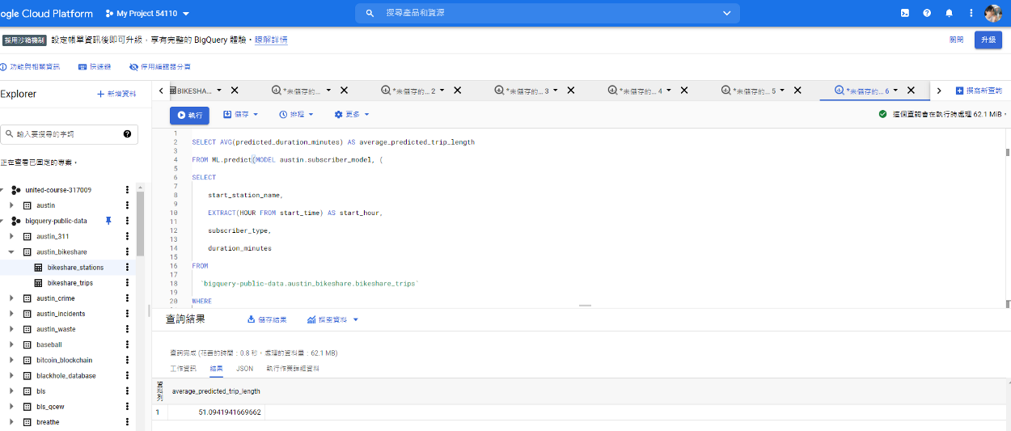Click result value 51.0941941669662

[230, 412]
